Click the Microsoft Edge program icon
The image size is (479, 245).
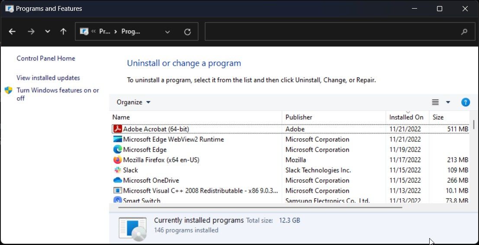coord(118,150)
